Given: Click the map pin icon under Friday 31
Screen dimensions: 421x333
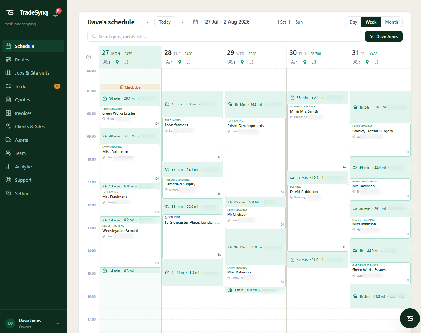Looking at the screenshot, I should (367, 62).
